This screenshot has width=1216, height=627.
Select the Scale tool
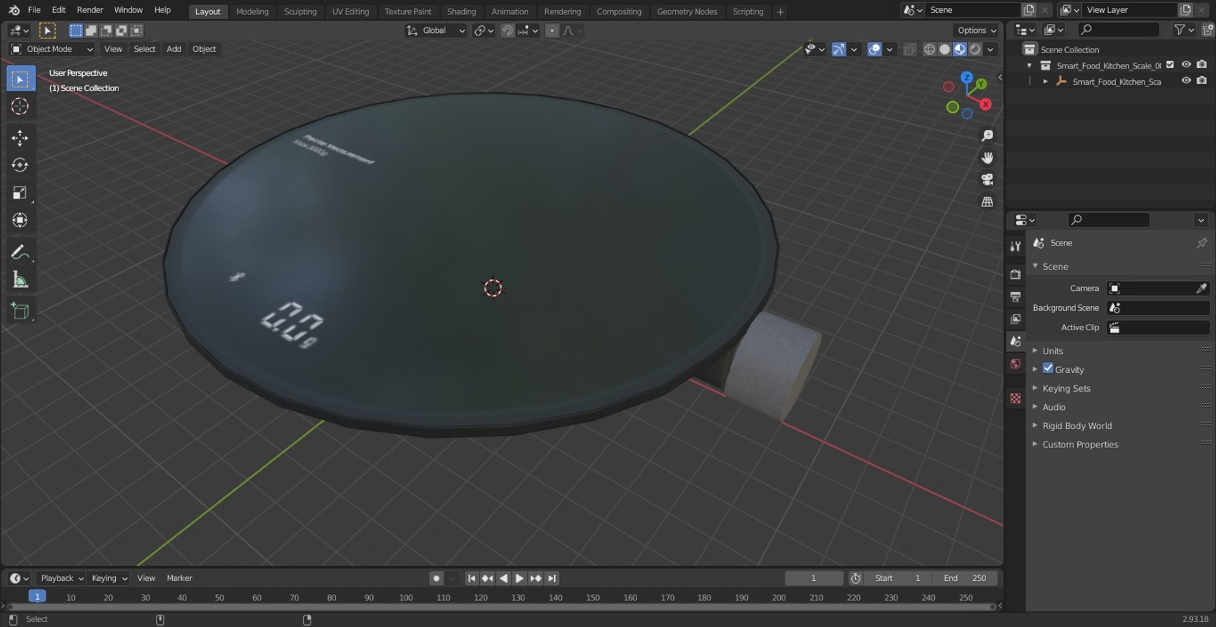tap(20, 193)
